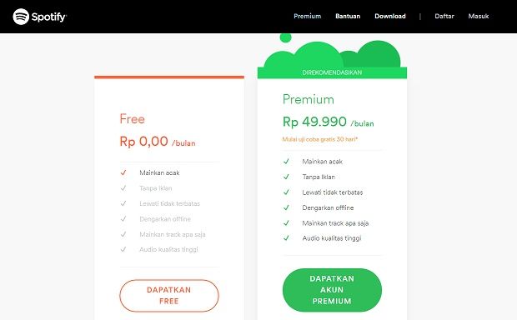This screenshot has width=517, height=320.
Task: Click grey checkmark beside Lewati tidak terbatas
Action: 123,203
